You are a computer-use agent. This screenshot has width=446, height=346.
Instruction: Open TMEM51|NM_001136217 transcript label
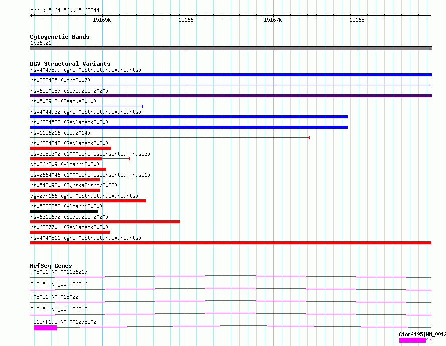(x=59, y=272)
